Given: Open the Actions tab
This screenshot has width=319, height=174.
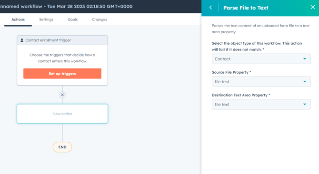Looking at the screenshot, I should pyautogui.click(x=18, y=19).
